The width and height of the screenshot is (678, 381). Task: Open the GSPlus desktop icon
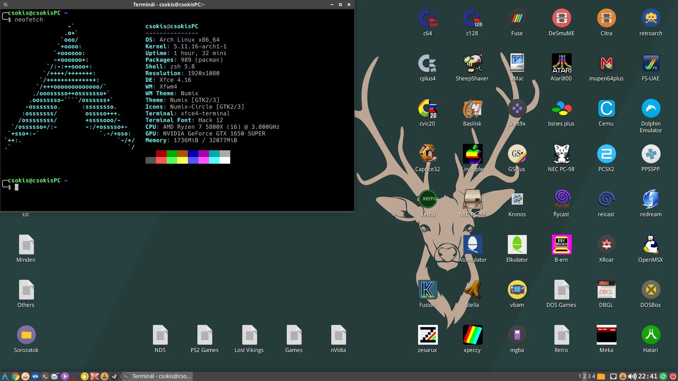click(x=517, y=154)
